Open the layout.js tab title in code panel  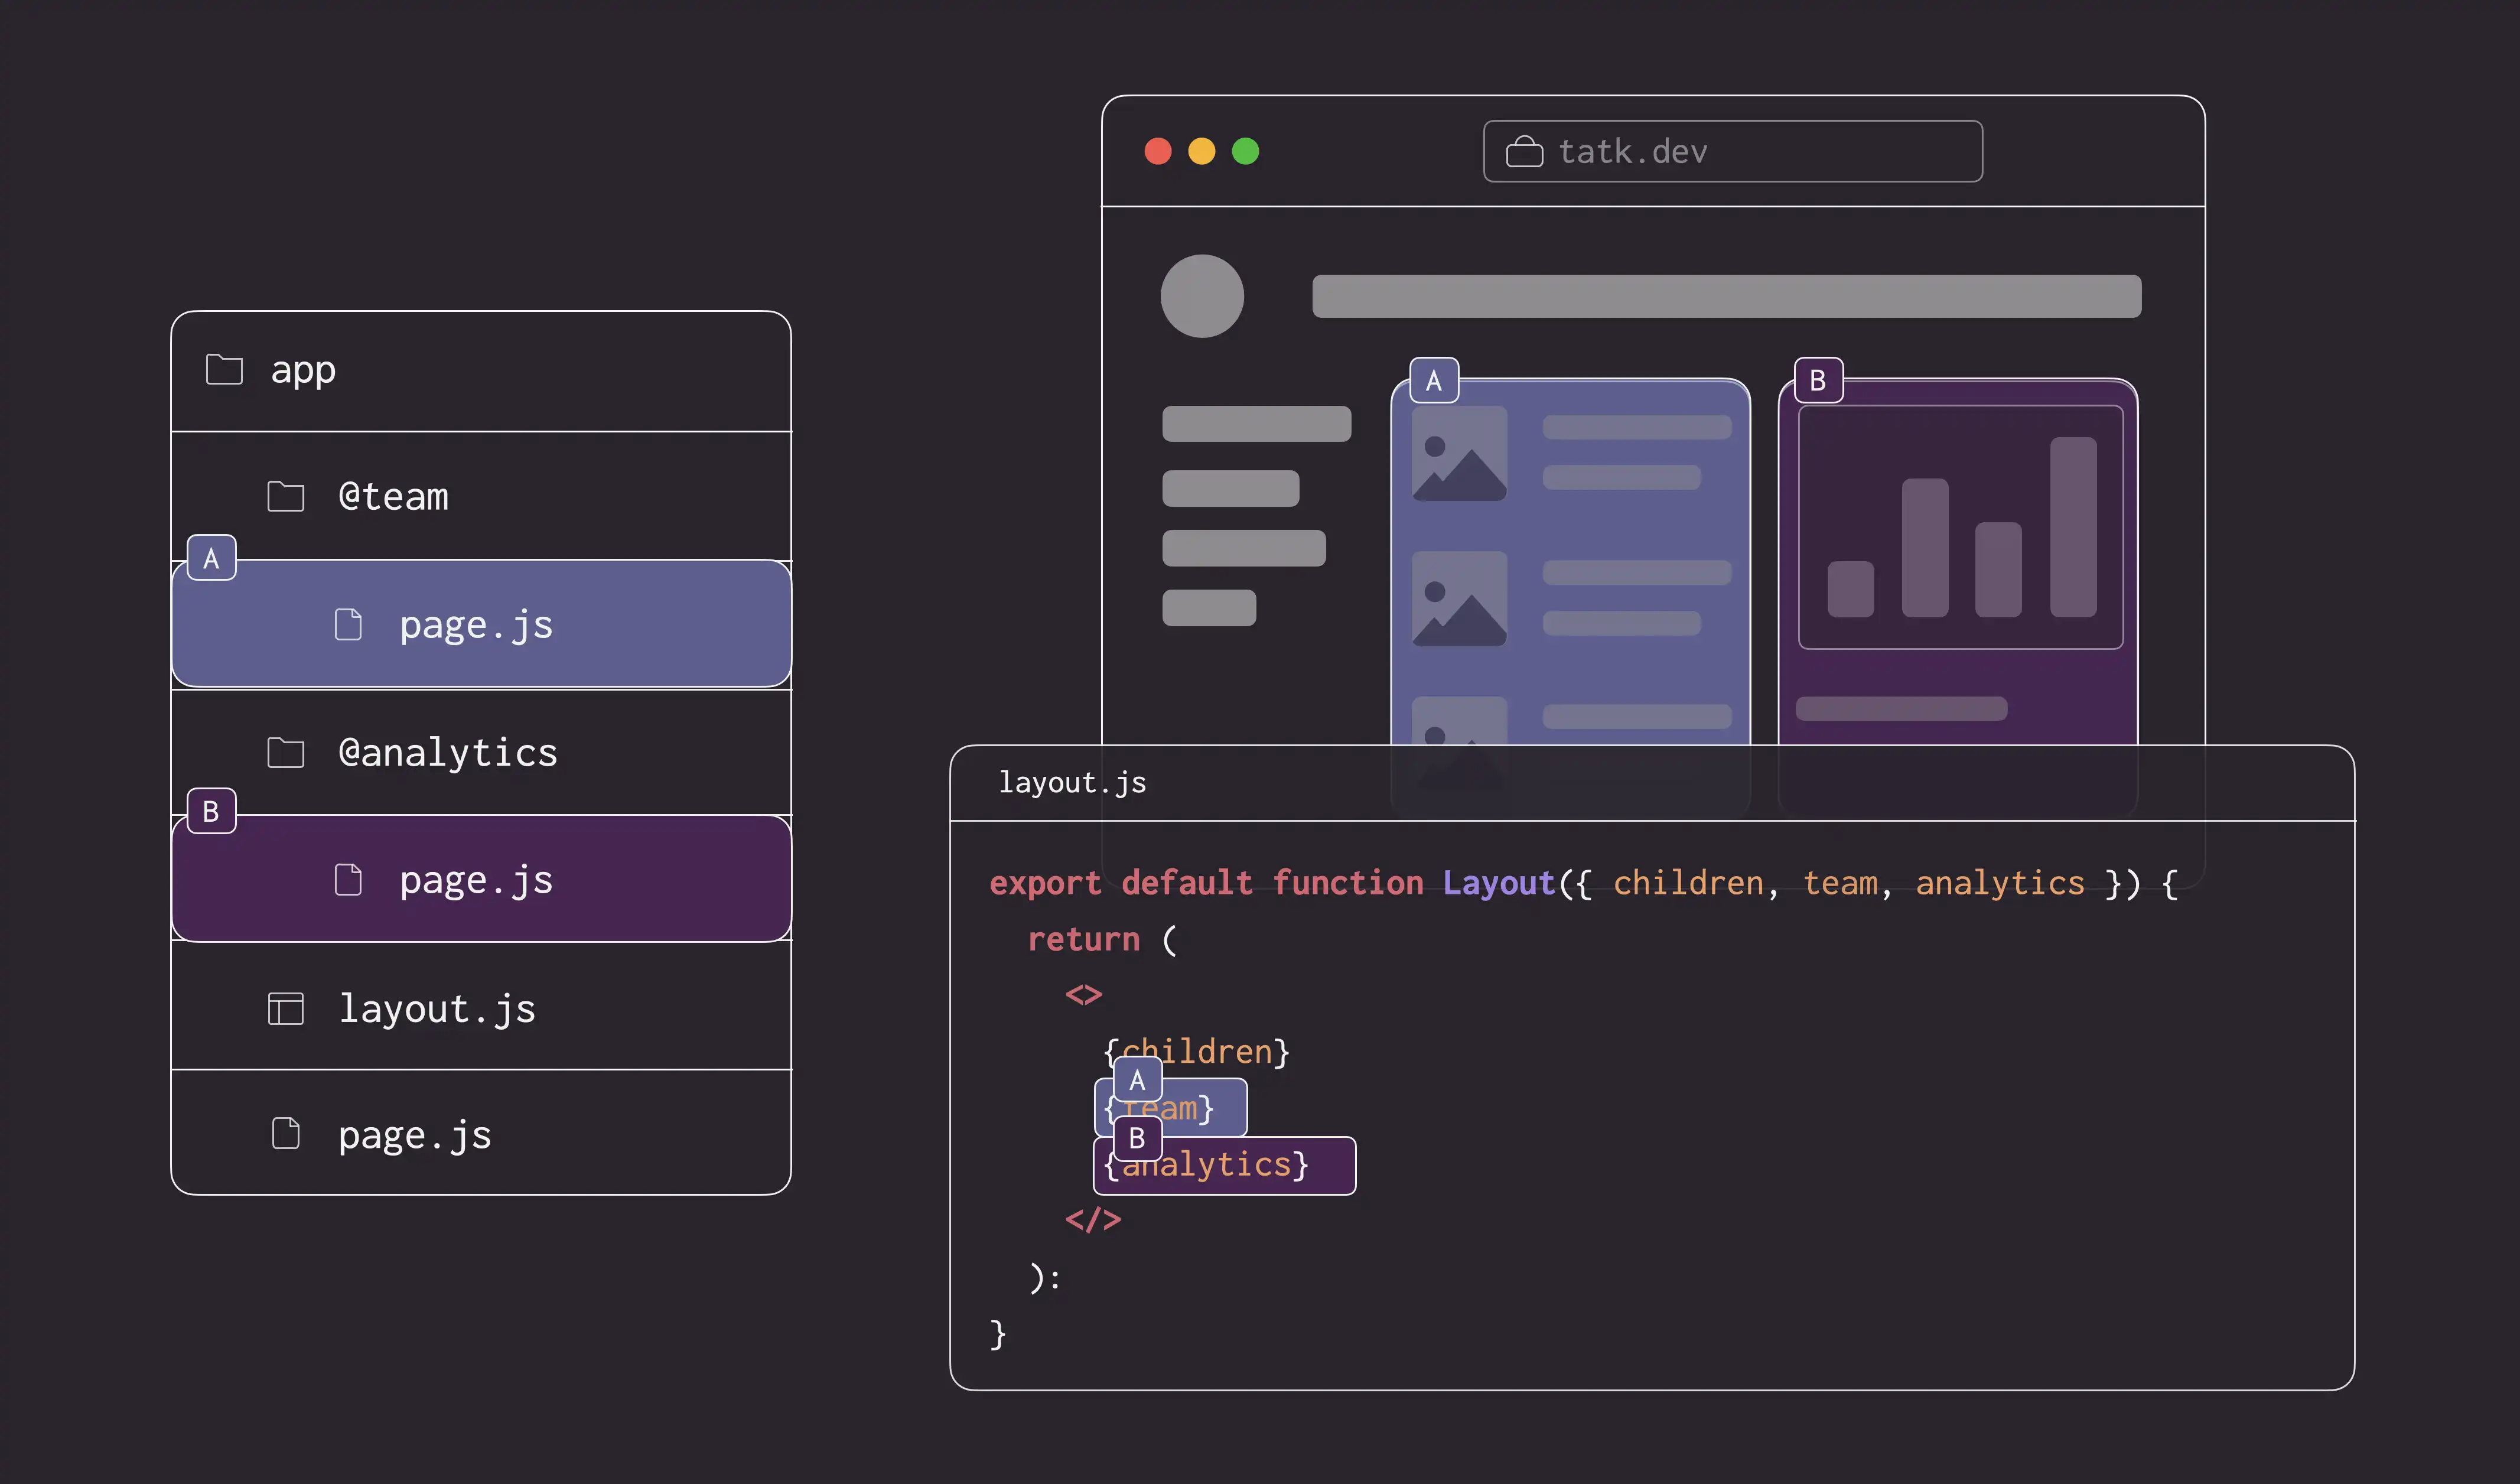pos(1072,783)
